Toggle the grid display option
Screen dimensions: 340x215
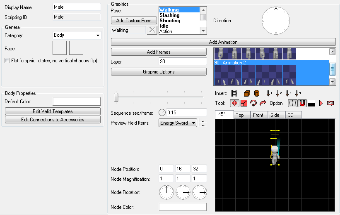click(292, 103)
